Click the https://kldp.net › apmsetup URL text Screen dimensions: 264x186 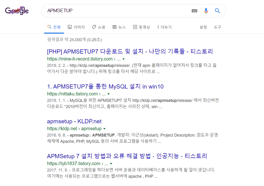(x=74, y=128)
